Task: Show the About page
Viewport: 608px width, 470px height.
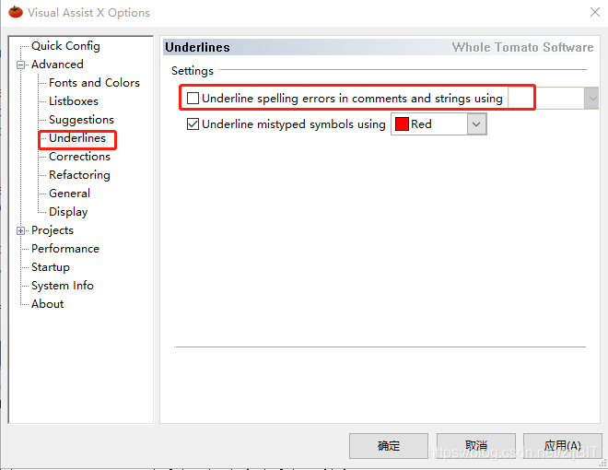Action: (x=47, y=304)
